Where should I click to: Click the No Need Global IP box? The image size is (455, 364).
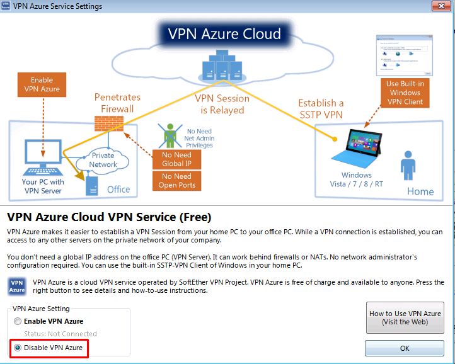(x=176, y=159)
